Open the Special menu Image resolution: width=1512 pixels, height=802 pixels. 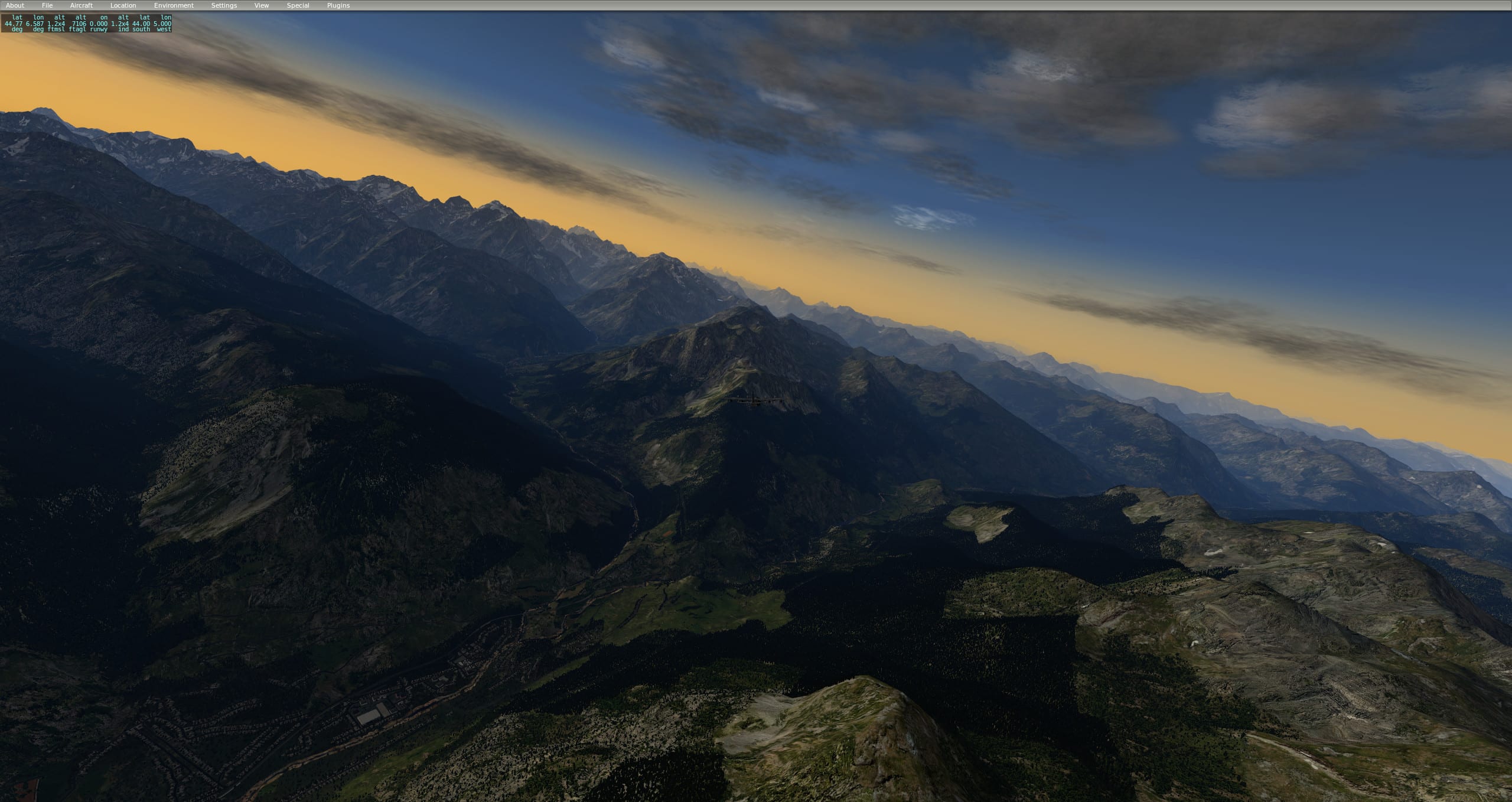[298, 5]
